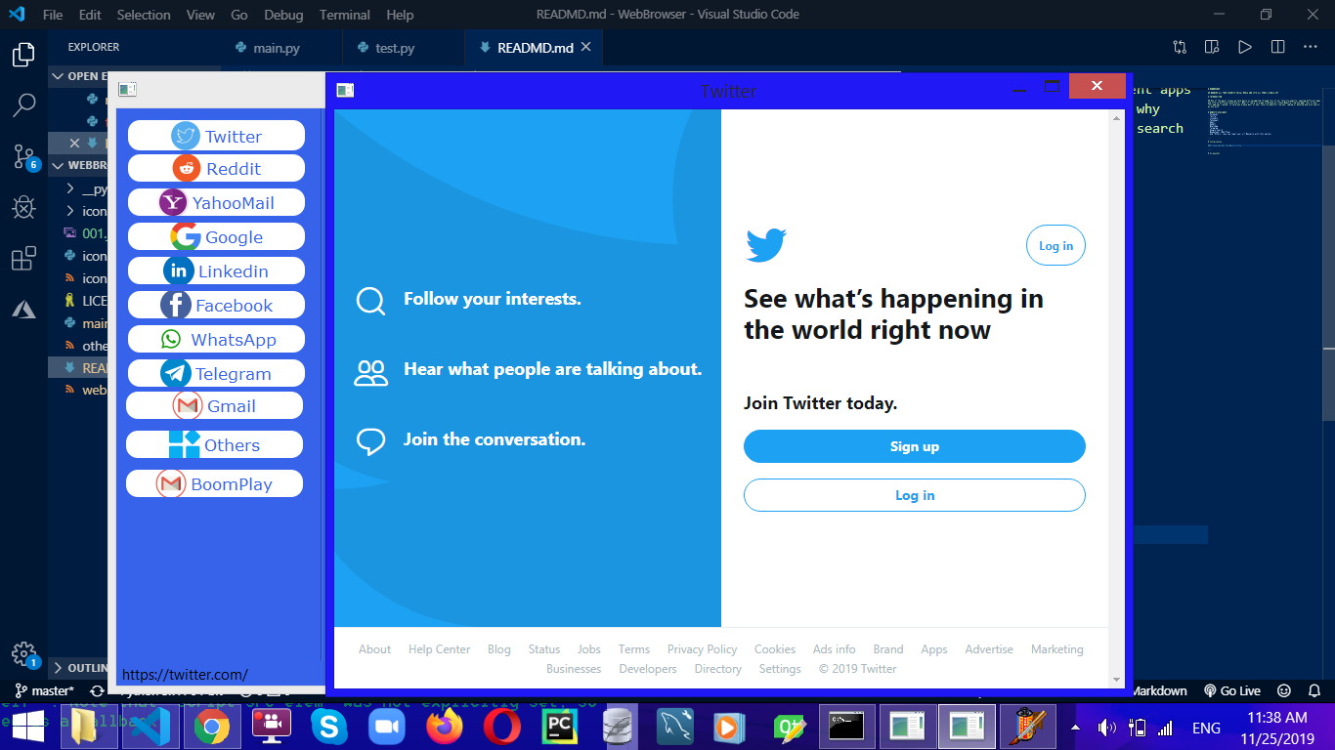Open Firefox from the taskbar

pos(445,727)
